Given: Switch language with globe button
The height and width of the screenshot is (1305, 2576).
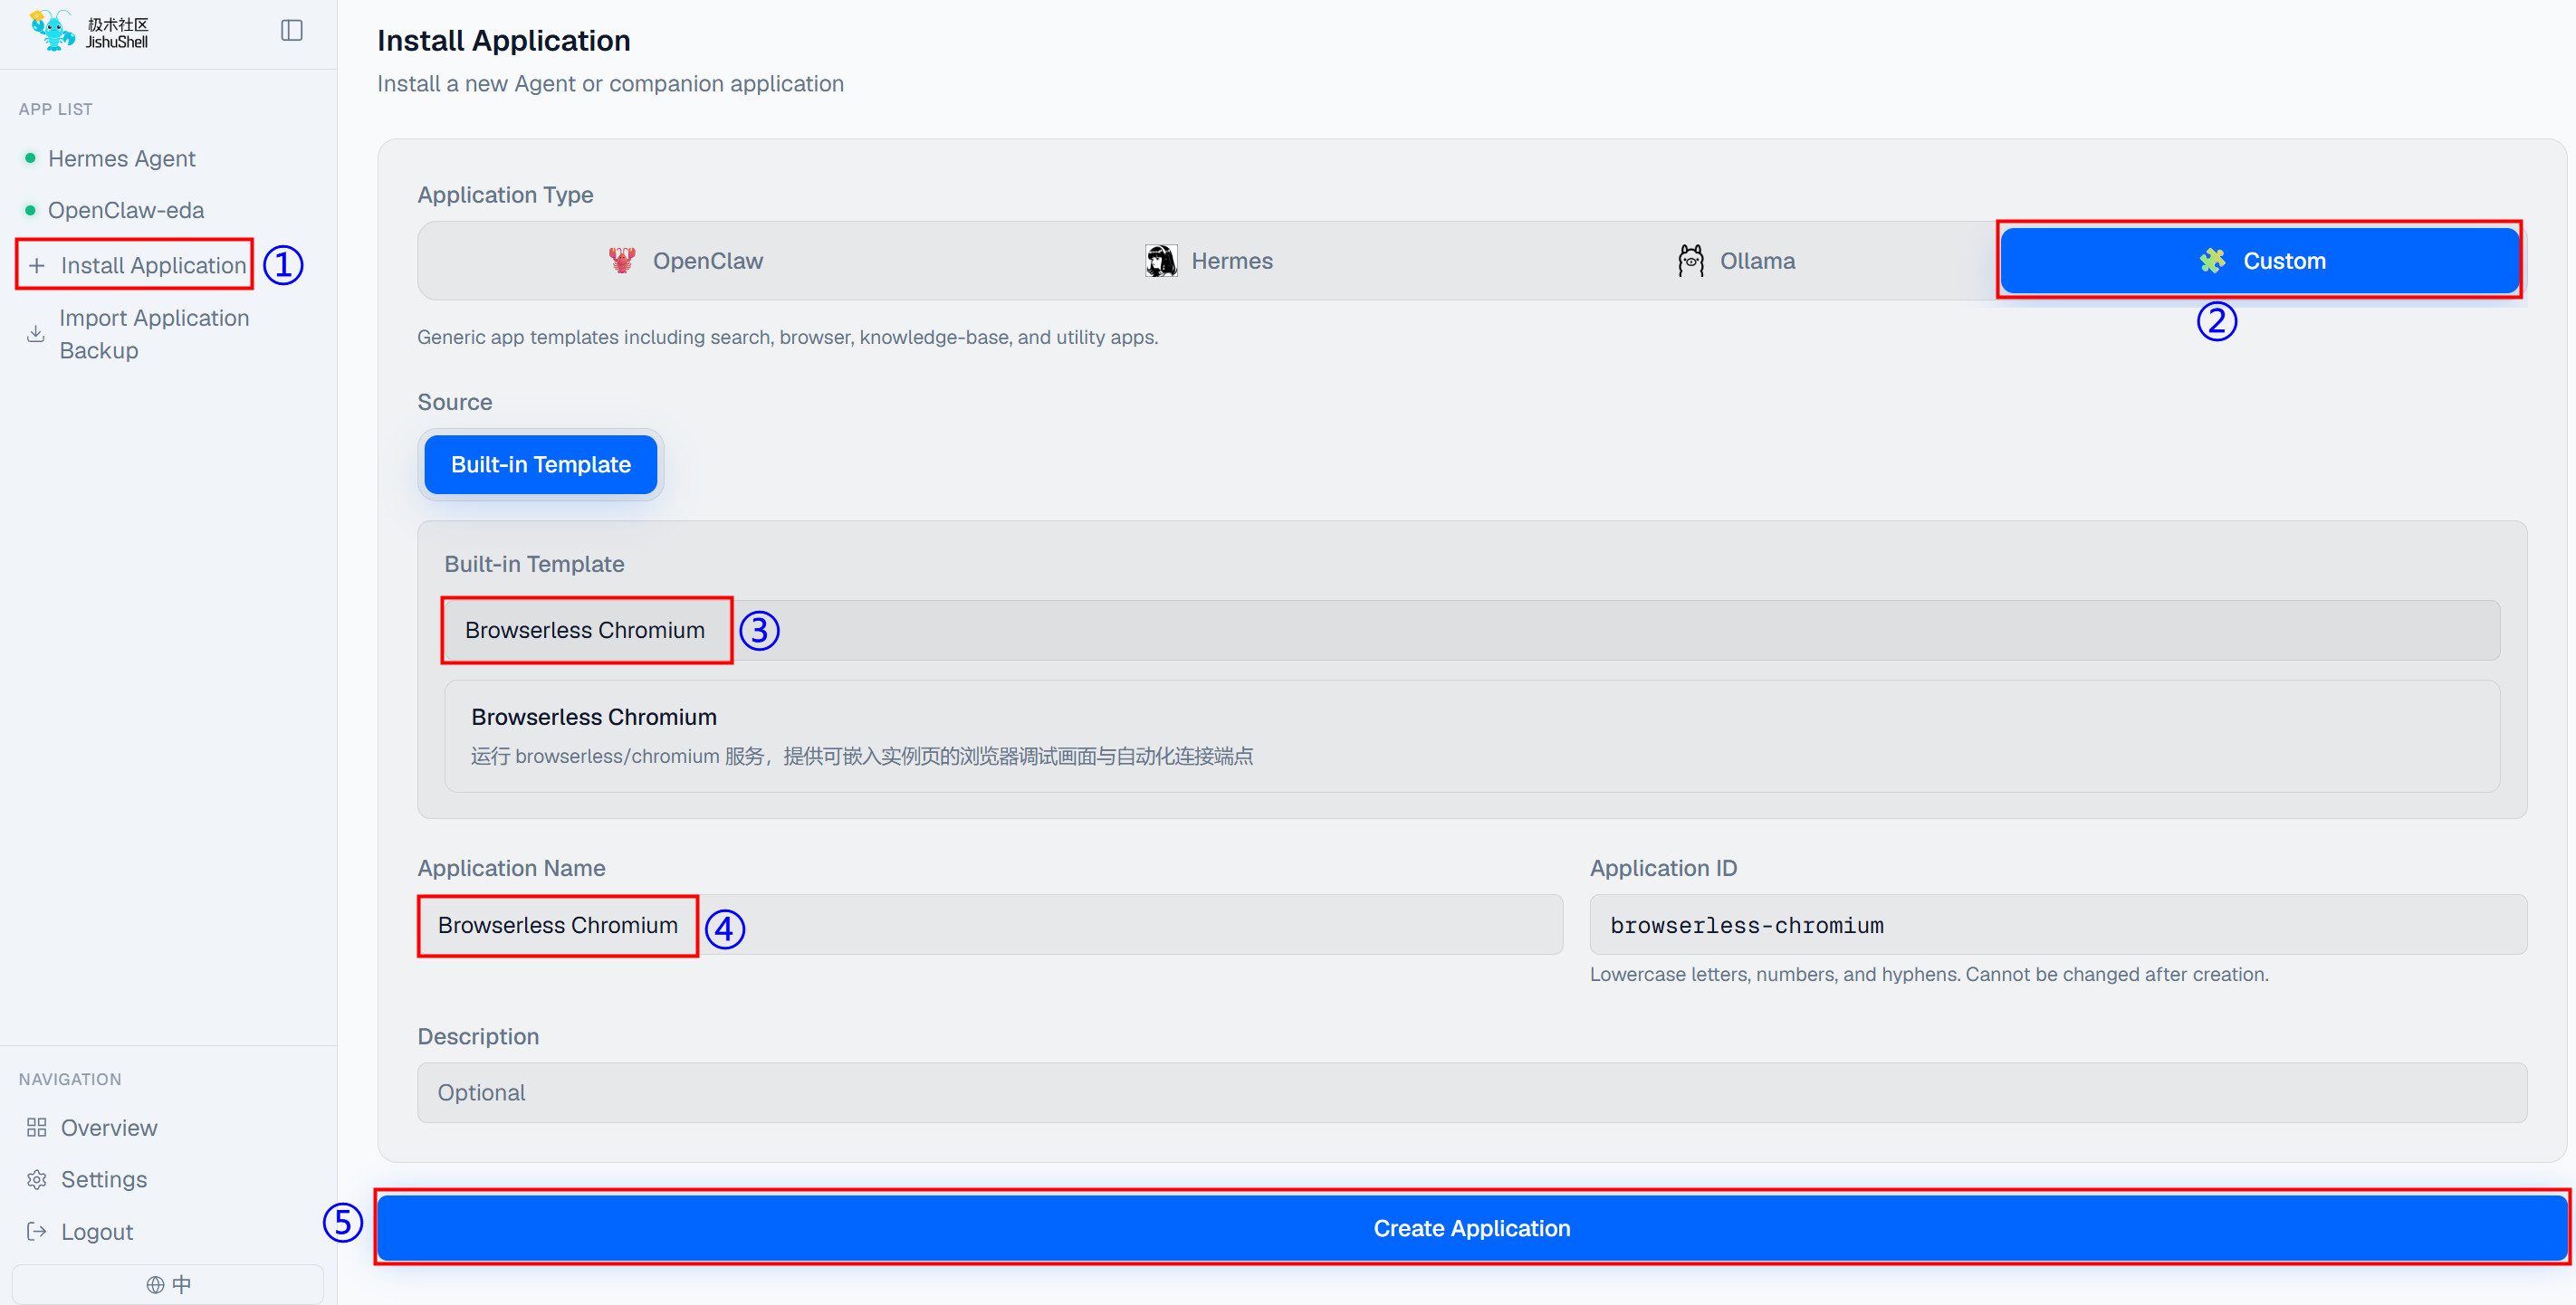Looking at the screenshot, I should coord(168,1284).
